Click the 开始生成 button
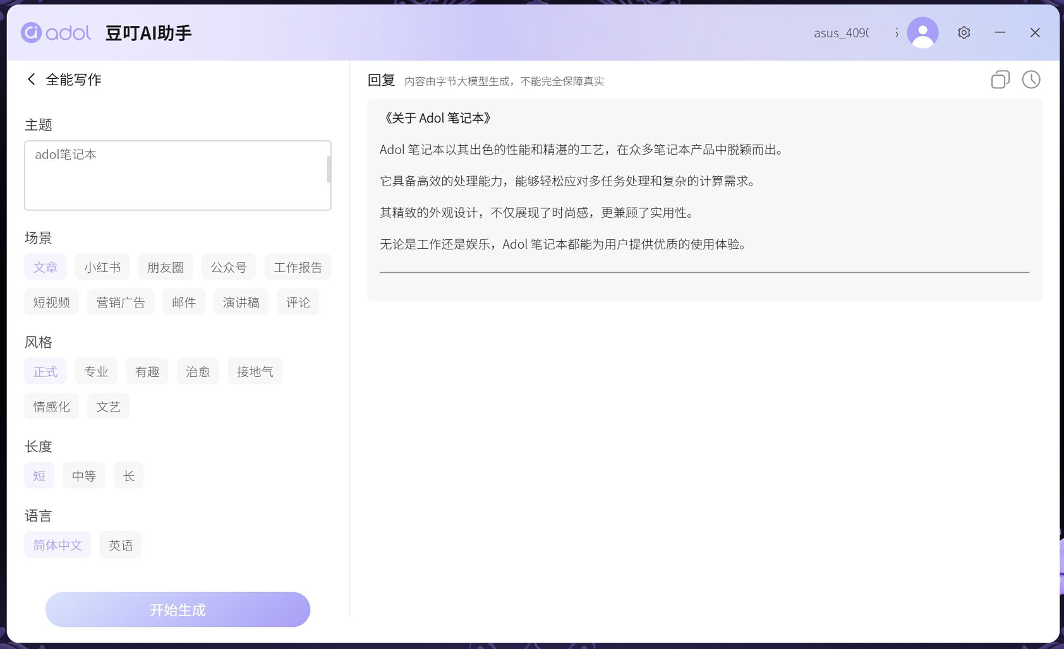 (x=178, y=610)
